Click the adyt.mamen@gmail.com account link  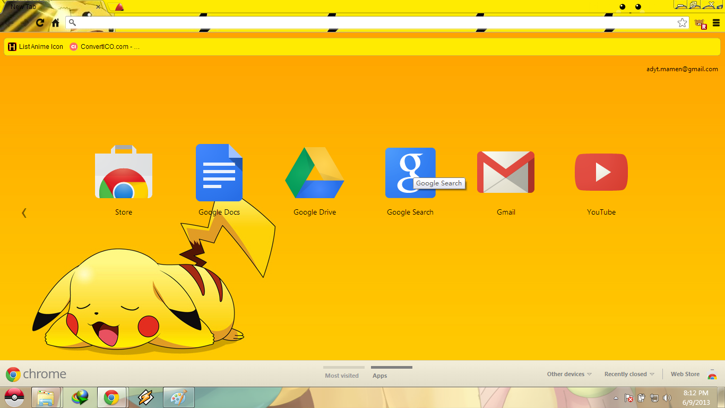click(x=682, y=69)
